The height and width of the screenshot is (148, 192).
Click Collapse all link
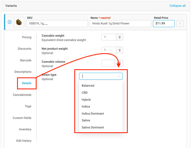tap(177, 6)
